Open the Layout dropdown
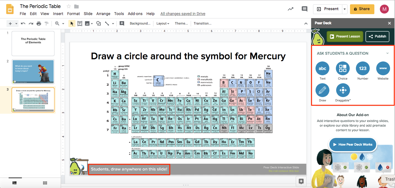Screen dimensions: 395x188 (163, 23)
